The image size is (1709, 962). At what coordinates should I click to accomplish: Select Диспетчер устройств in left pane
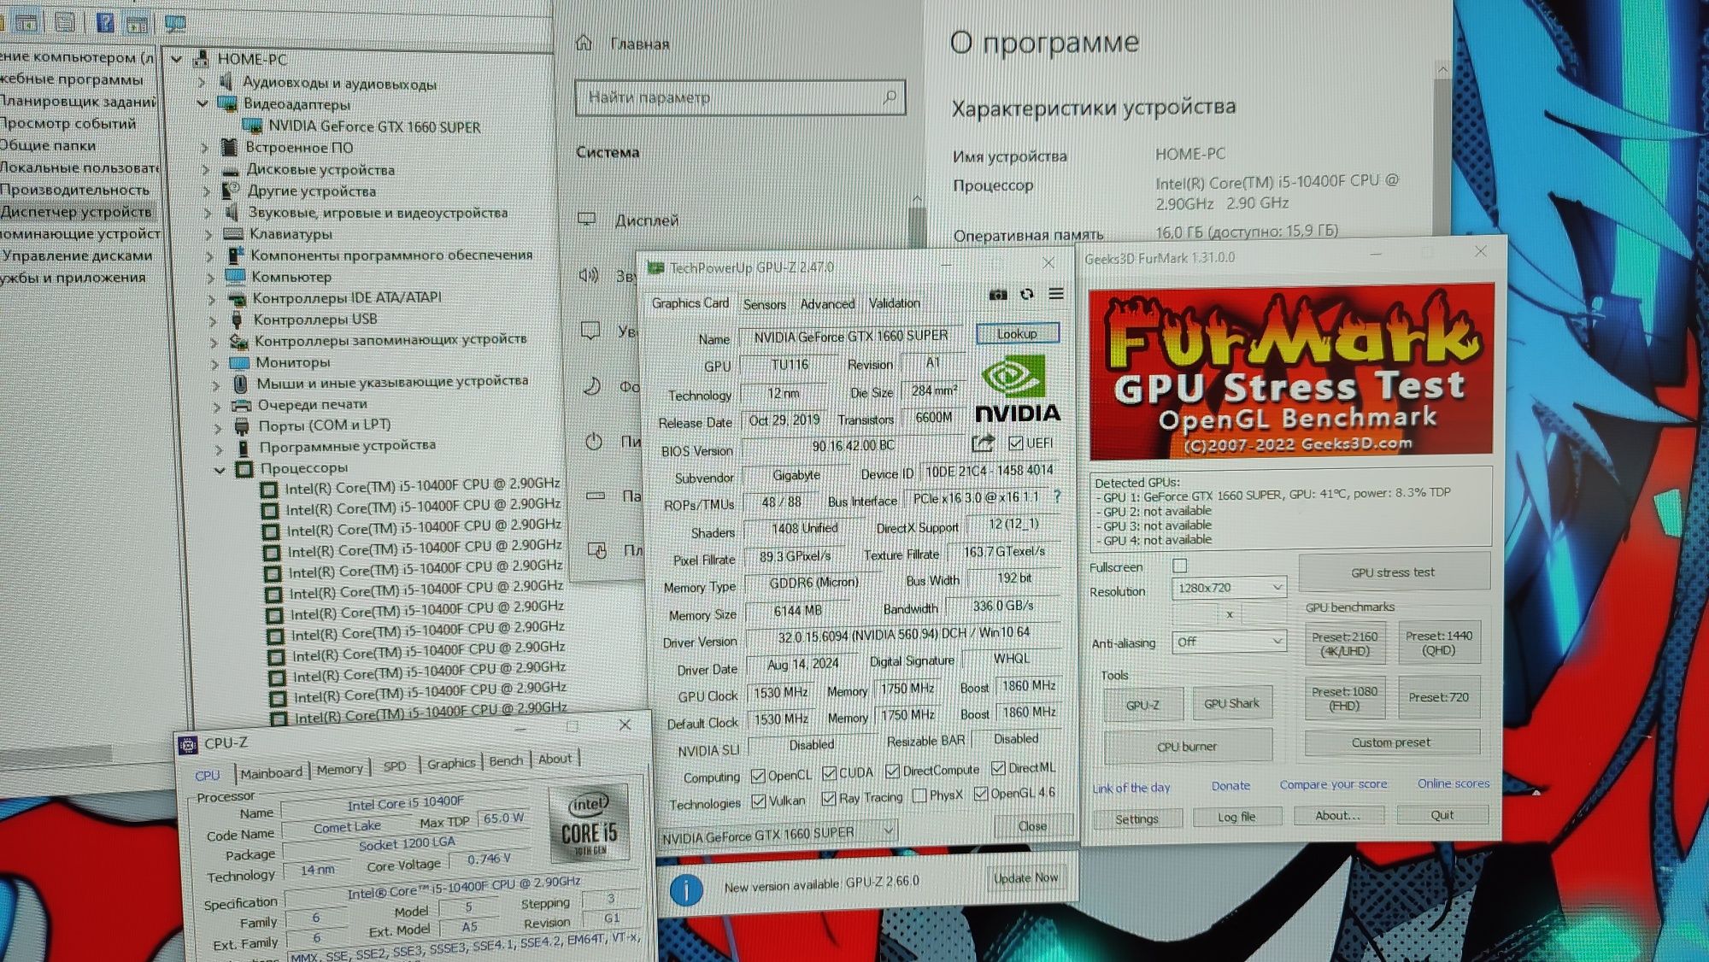[75, 211]
